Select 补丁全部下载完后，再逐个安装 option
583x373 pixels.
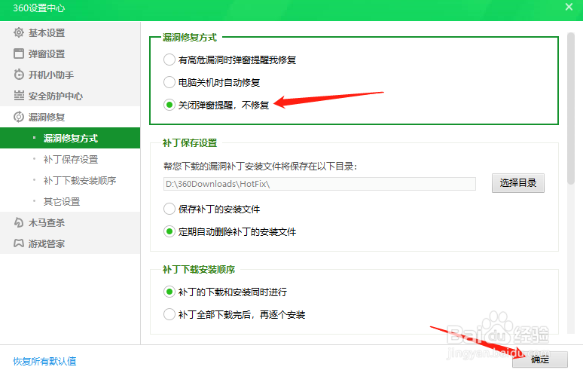tap(169, 315)
